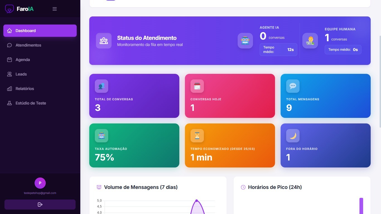Click the Status do Atendimento group icon
The height and width of the screenshot is (214, 381).
coord(104,41)
